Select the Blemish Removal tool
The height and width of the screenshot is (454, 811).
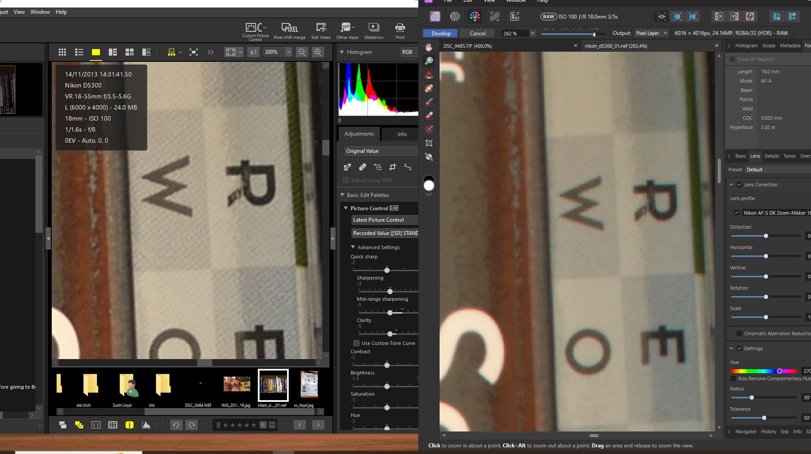click(429, 88)
